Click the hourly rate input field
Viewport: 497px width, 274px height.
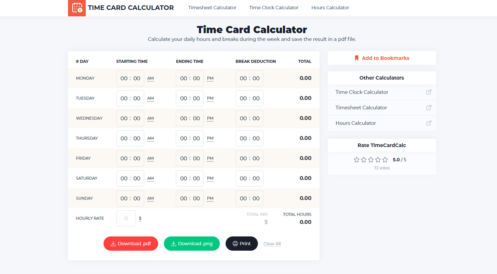[126, 218]
